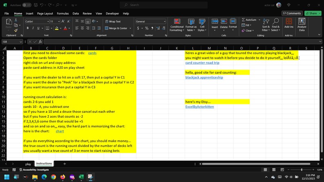Open the Developer tab

click(x=112, y=13)
